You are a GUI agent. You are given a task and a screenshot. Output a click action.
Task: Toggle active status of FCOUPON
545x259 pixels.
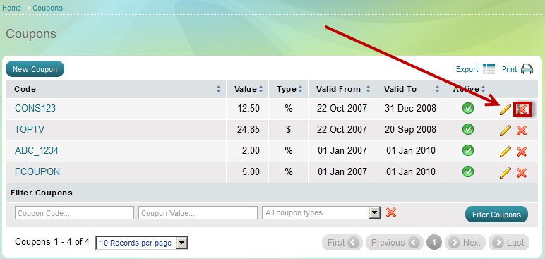pos(468,171)
